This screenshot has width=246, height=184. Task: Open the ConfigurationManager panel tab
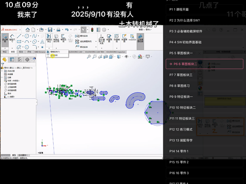coord(20,60)
